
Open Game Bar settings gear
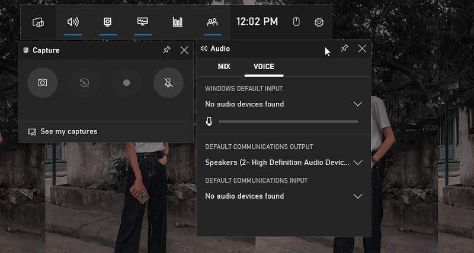pyautogui.click(x=319, y=22)
